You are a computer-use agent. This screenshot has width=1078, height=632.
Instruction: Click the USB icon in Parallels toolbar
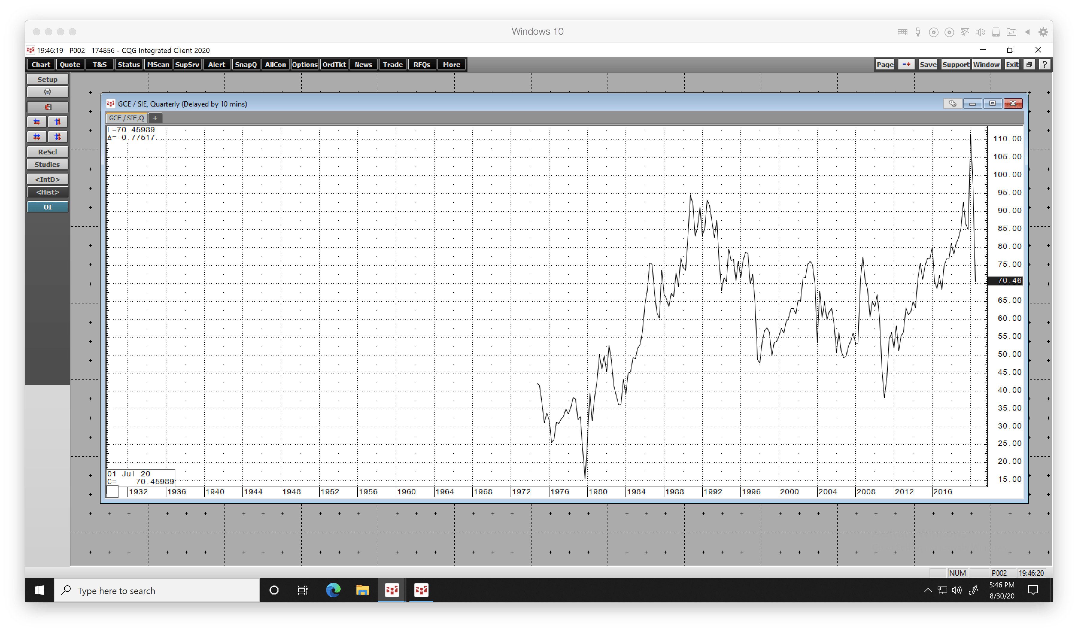click(918, 32)
